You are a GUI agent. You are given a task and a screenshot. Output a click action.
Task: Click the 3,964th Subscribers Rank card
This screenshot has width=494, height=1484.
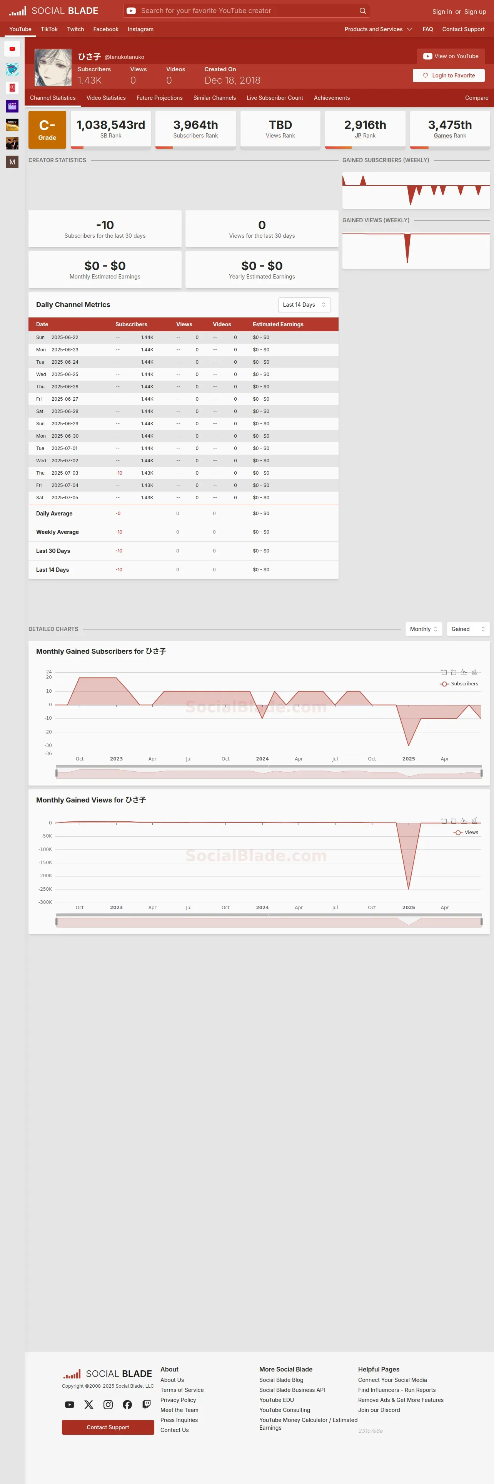(x=195, y=129)
